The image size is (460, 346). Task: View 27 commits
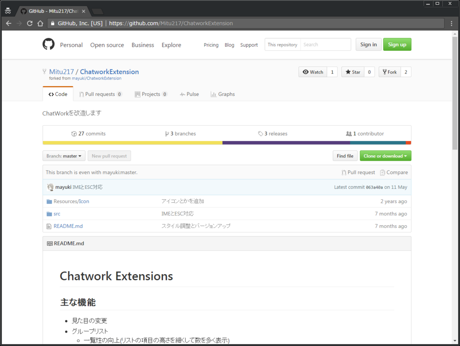pyautogui.click(x=88, y=134)
